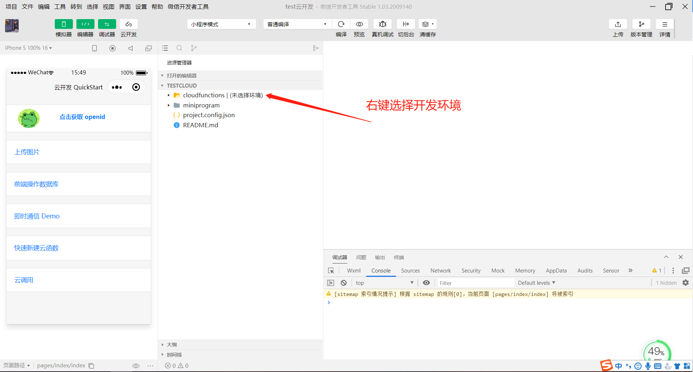693x372 pixels.
Task: Expand the 时间线 timeline section
Action: [162, 355]
